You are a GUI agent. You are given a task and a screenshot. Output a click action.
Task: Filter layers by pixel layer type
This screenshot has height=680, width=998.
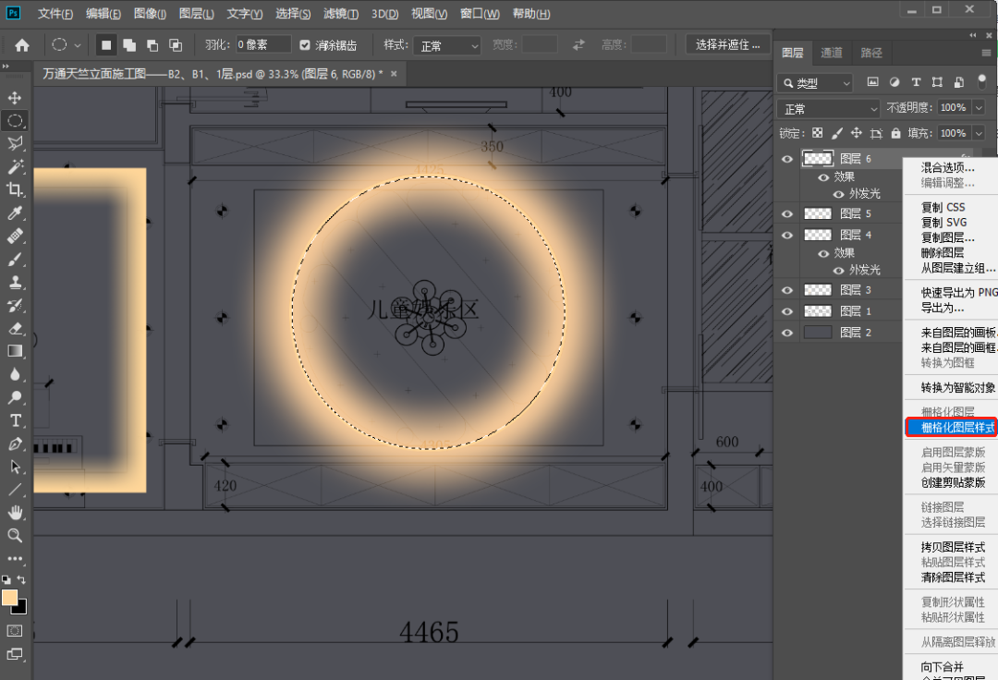click(x=872, y=82)
